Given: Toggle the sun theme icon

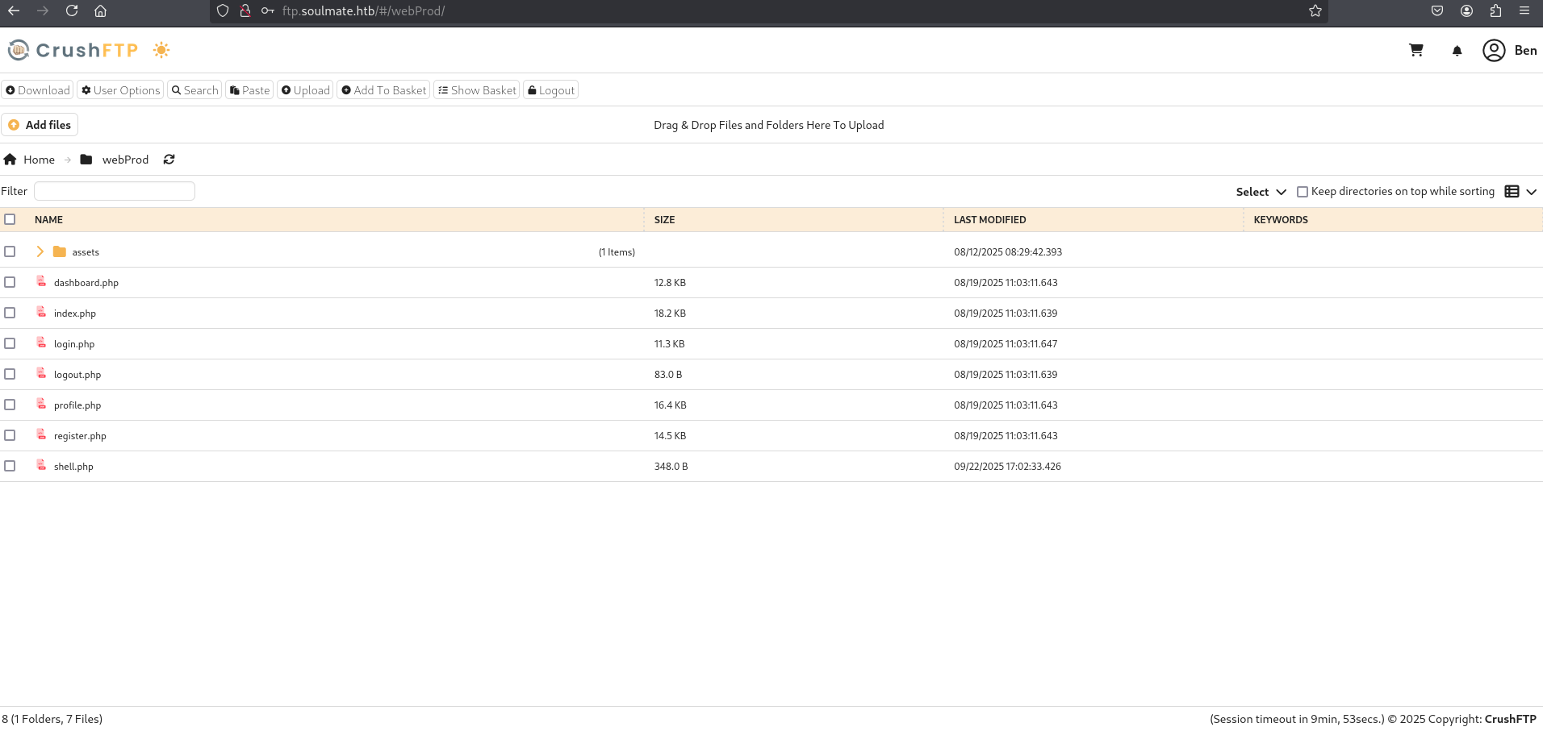Looking at the screenshot, I should [x=161, y=50].
